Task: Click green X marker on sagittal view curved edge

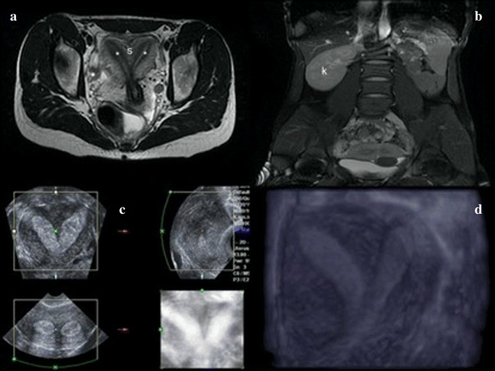Action: (162, 232)
